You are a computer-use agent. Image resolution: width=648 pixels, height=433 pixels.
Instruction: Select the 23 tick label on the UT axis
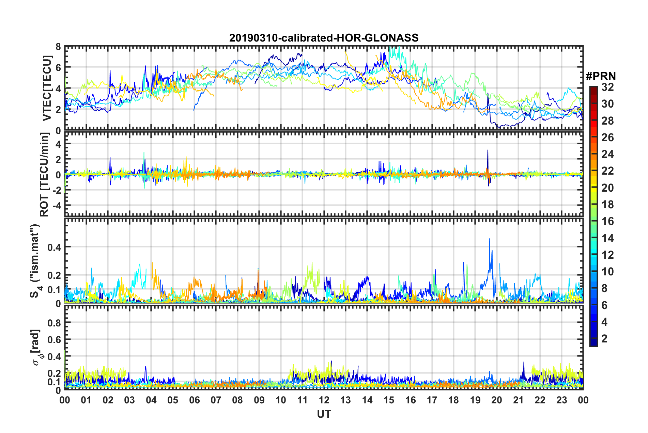(x=561, y=400)
